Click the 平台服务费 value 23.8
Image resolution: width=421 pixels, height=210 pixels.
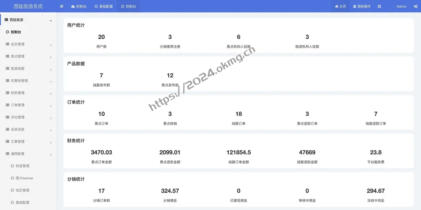click(x=376, y=152)
